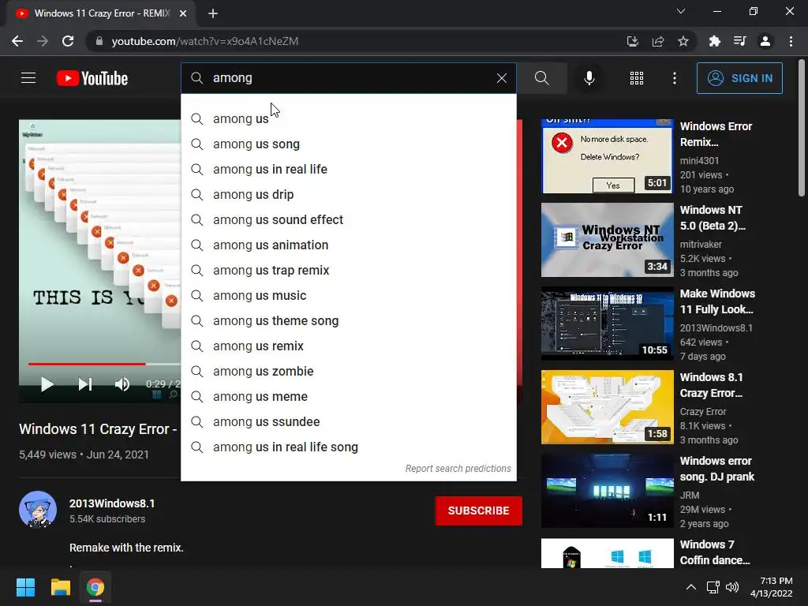The image size is (808, 606).
Task: Select suggestion 'among us sound effect'
Action: (x=348, y=219)
